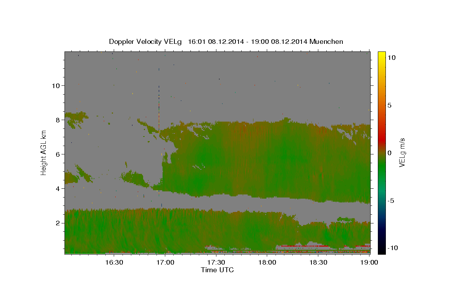Click the colorbar tick label -5

pyautogui.click(x=391, y=201)
